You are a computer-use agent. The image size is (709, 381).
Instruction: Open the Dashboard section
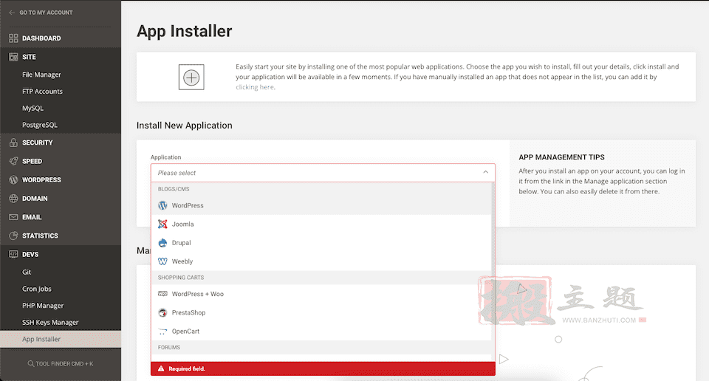click(61, 38)
